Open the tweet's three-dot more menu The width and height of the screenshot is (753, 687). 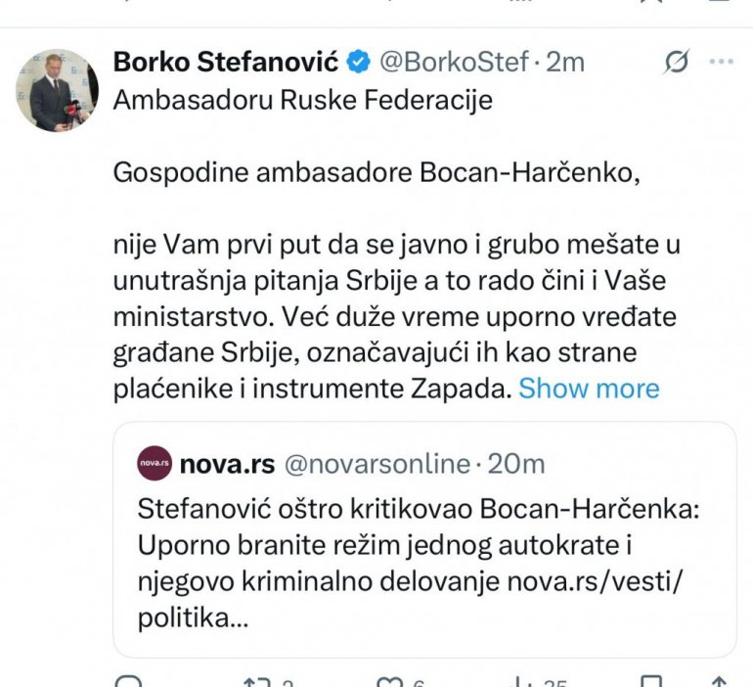[720, 63]
